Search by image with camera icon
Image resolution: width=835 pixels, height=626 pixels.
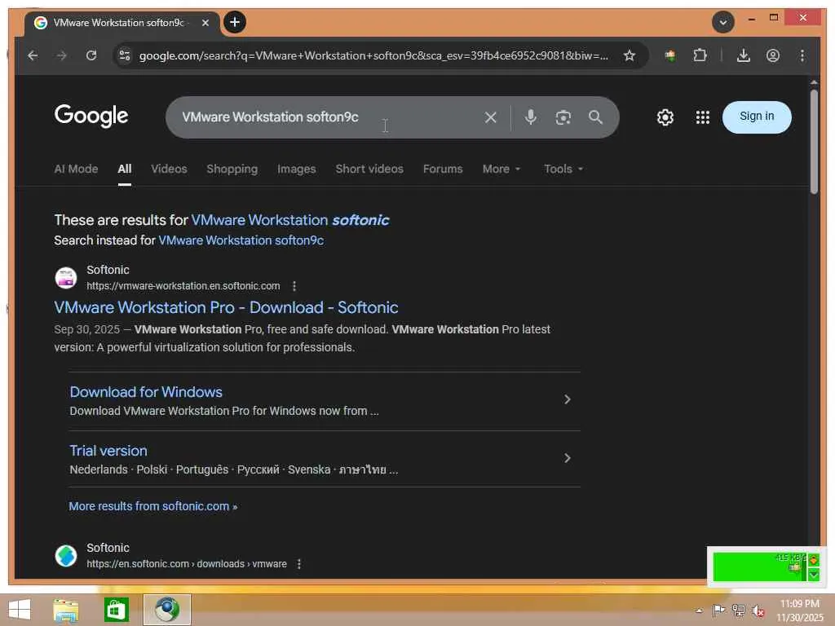(x=563, y=117)
